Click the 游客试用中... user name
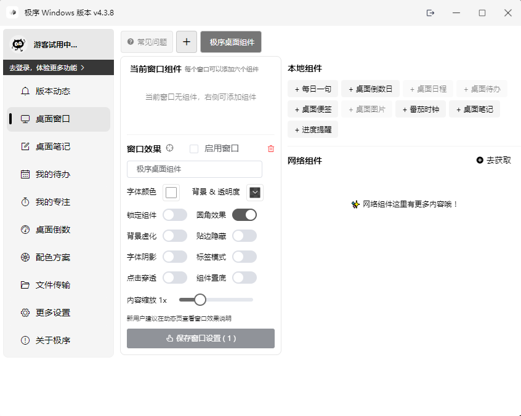The image size is (521, 416). (55, 45)
